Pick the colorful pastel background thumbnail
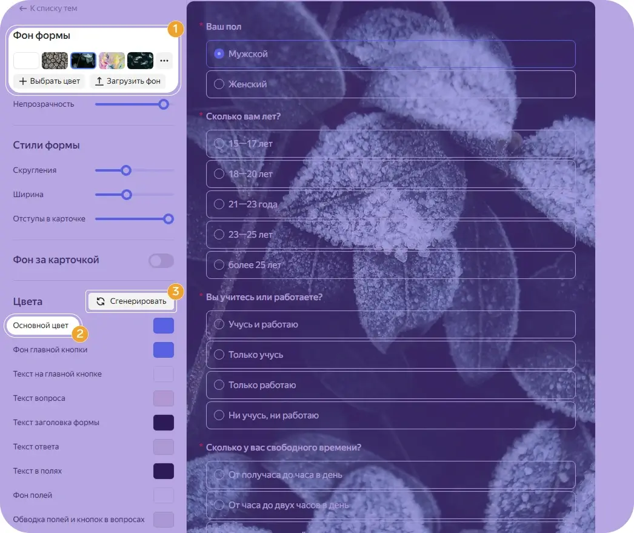 tap(112, 61)
